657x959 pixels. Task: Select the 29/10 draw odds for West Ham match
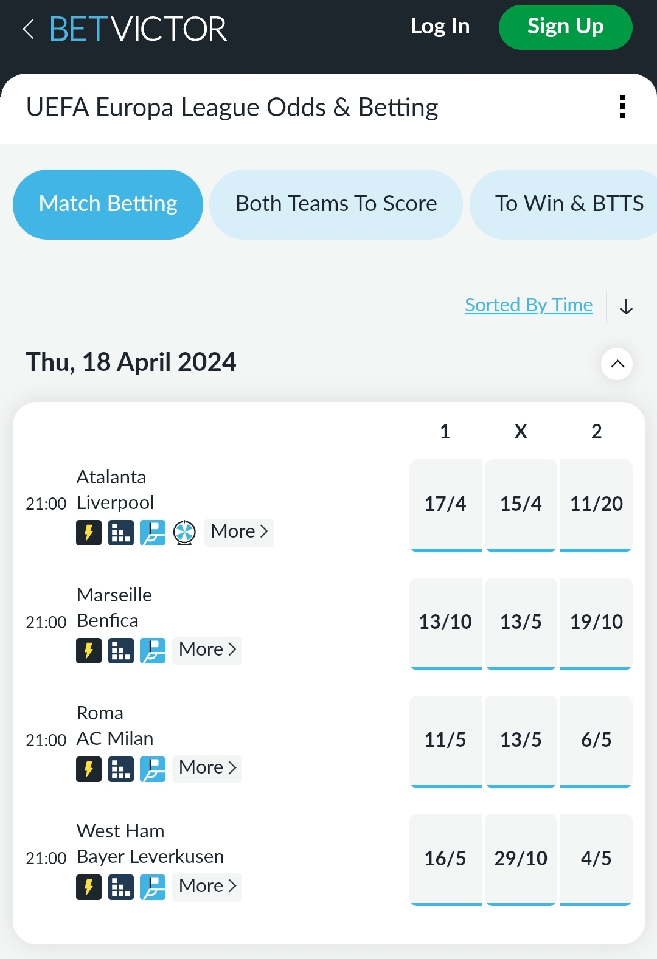520,858
